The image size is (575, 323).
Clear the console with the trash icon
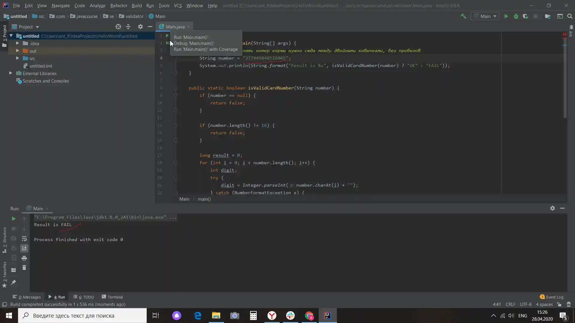coord(24,268)
